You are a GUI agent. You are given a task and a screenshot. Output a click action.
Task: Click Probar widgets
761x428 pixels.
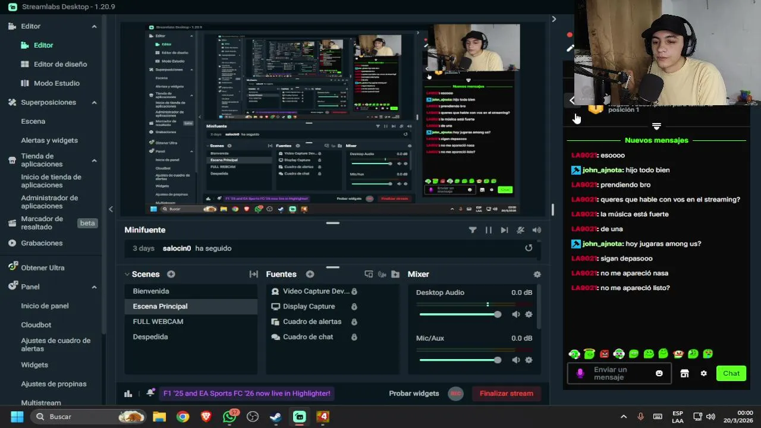point(414,393)
